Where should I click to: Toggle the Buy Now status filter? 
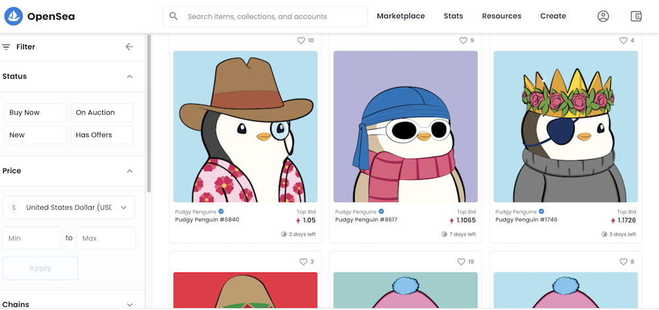pos(35,113)
